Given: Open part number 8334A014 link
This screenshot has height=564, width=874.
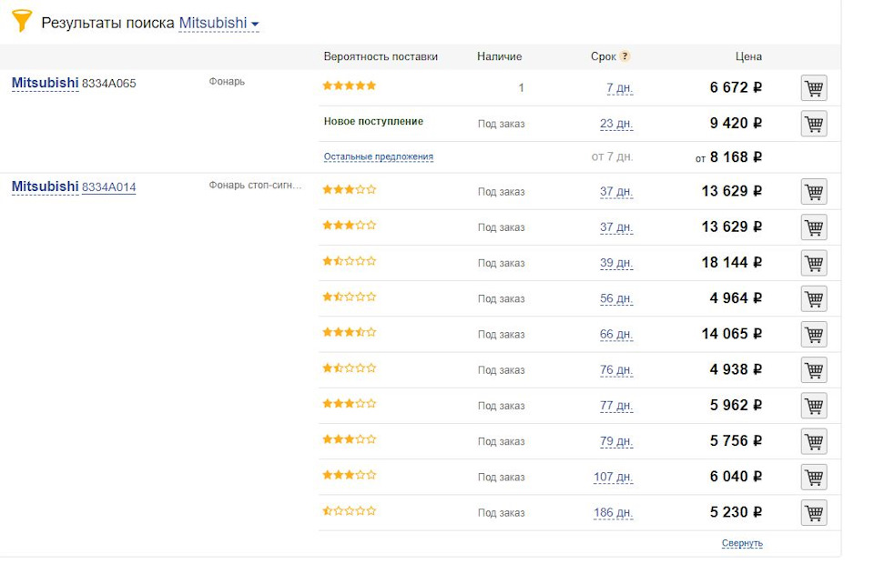Looking at the screenshot, I should (108, 187).
